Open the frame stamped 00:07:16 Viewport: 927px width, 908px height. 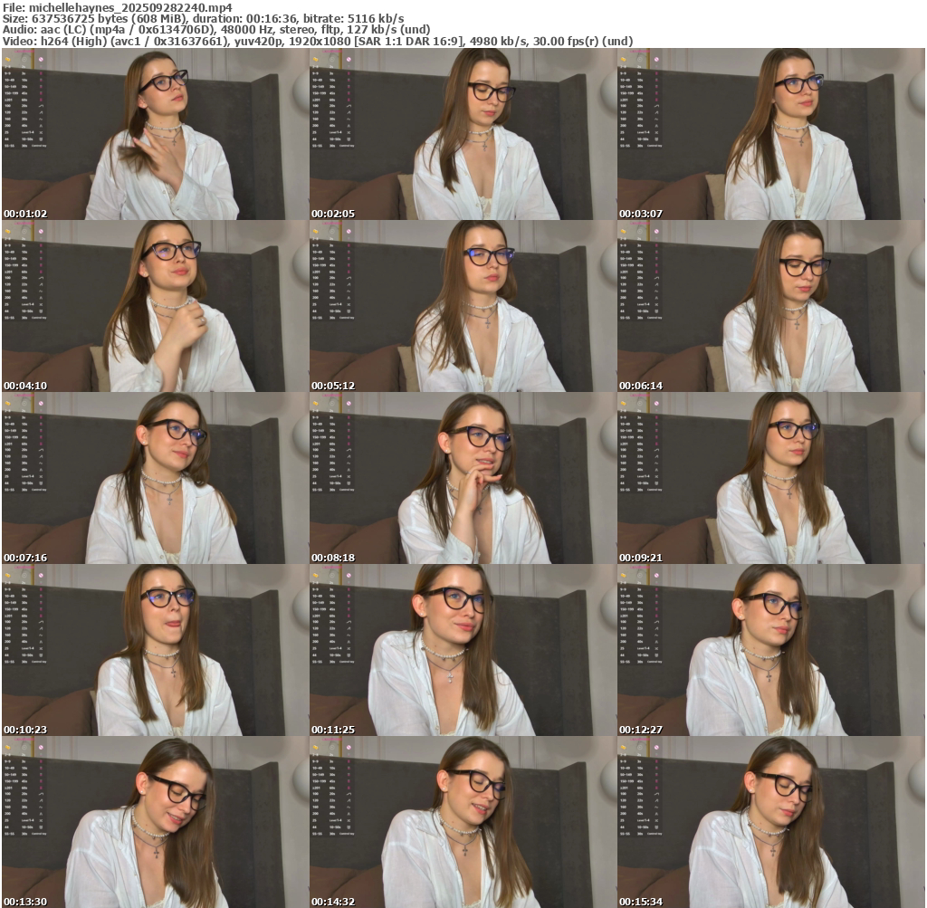click(155, 478)
